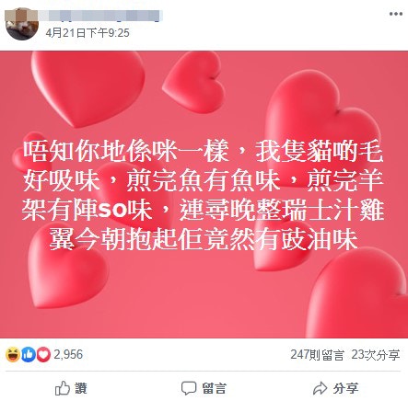Click the small heart at image top center
Viewport: 408px width, 401px height.
point(194,81)
